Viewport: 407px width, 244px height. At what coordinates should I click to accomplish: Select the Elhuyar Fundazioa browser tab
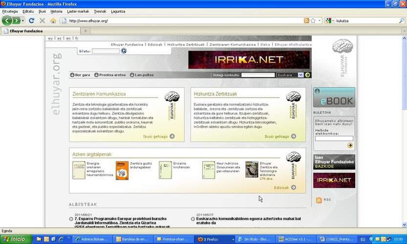40,31
